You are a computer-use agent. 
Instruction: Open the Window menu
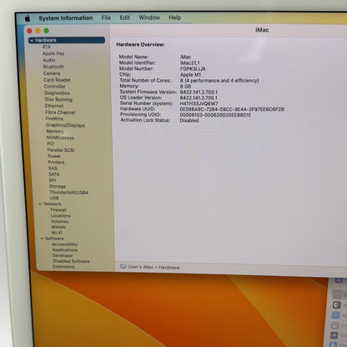click(149, 18)
